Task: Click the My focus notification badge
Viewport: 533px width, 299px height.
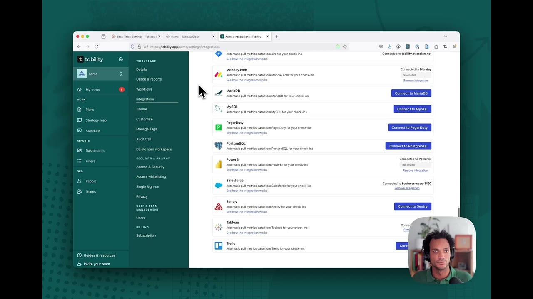Action: click(121, 90)
